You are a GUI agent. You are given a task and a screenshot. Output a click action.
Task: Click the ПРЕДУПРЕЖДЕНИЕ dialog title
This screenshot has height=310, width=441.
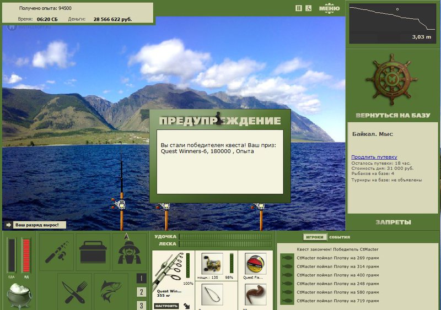tap(220, 121)
